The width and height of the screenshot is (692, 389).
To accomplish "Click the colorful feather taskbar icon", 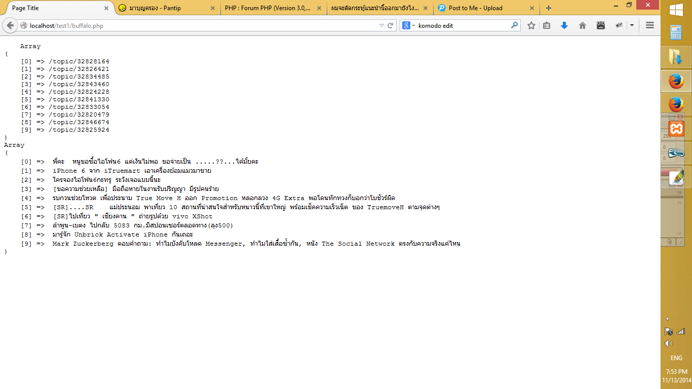I will click(676, 177).
